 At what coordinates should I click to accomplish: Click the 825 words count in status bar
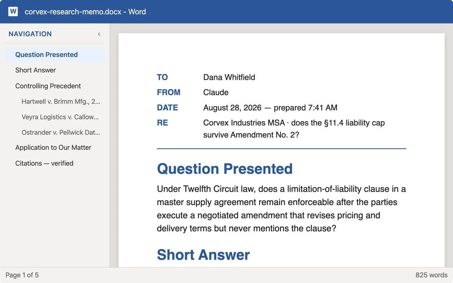431,275
